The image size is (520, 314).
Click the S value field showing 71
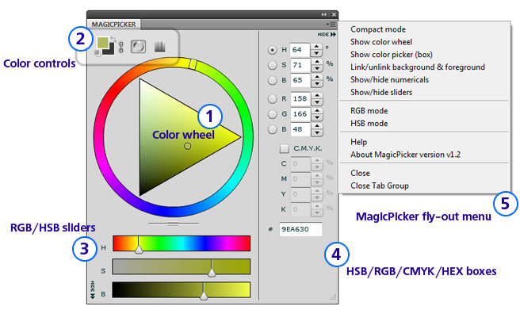point(300,65)
